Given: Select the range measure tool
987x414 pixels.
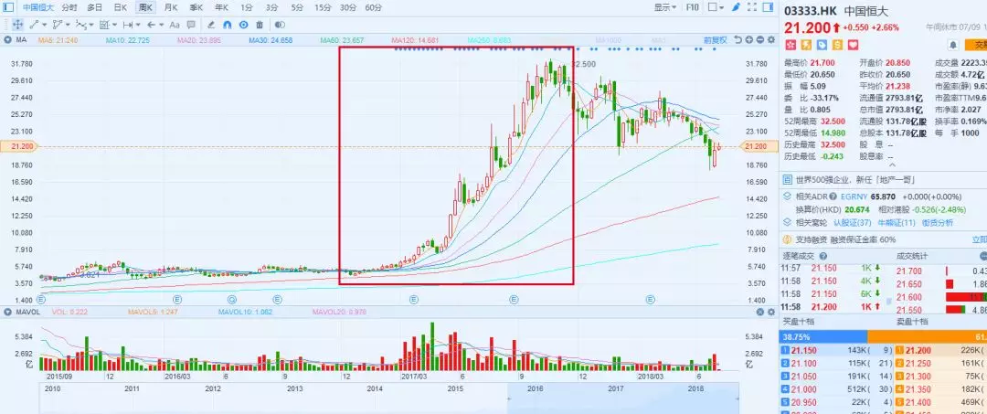Looking at the screenshot, I should (128, 25).
